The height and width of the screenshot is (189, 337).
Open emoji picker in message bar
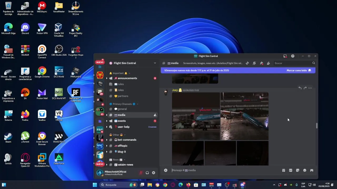click(x=305, y=170)
